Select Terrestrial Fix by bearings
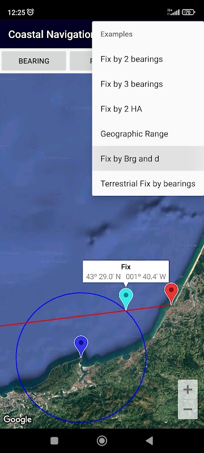Image resolution: width=204 pixels, height=453 pixels. pyautogui.click(x=148, y=183)
